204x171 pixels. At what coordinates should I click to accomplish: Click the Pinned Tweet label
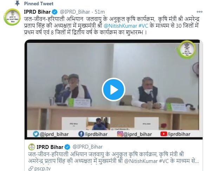pos(39,4)
